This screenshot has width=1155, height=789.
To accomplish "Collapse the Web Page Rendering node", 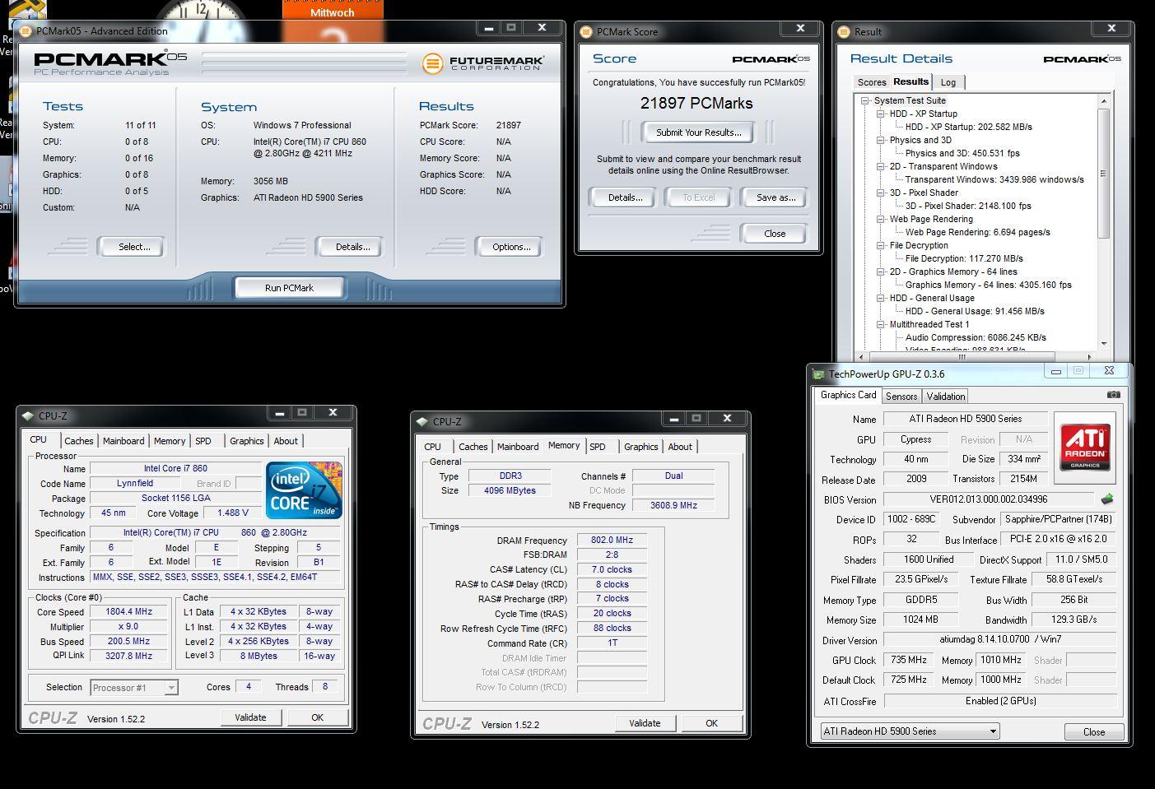I will (881, 219).
